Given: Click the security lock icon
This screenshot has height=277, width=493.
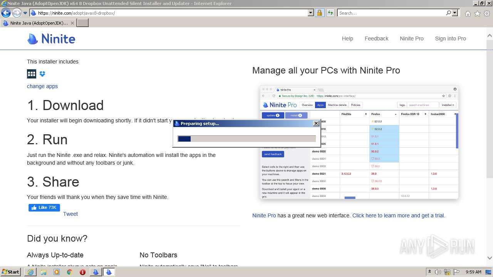Looking at the screenshot, I should coord(319,13).
